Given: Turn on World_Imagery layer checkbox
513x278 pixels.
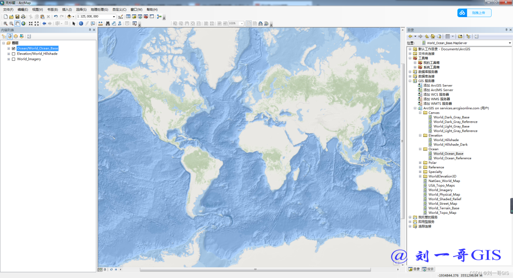Looking at the screenshot, I should tap(13, 59).
